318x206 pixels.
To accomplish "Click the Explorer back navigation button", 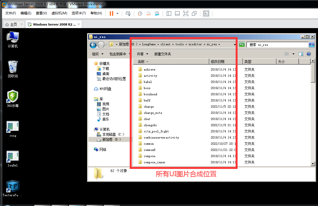I will coord(93,45).
